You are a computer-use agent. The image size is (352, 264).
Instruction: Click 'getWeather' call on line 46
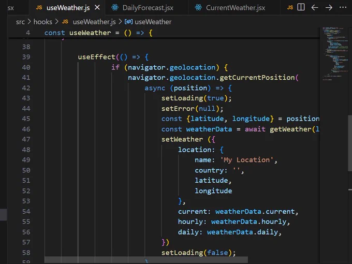pos(290,129)
